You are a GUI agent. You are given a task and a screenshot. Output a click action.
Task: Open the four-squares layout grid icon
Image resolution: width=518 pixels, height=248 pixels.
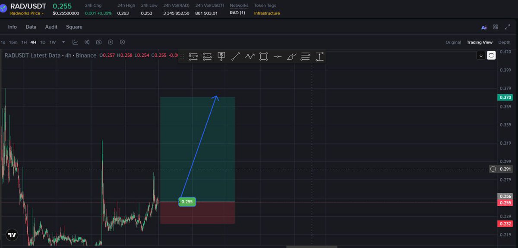click(x=496, y=27)
